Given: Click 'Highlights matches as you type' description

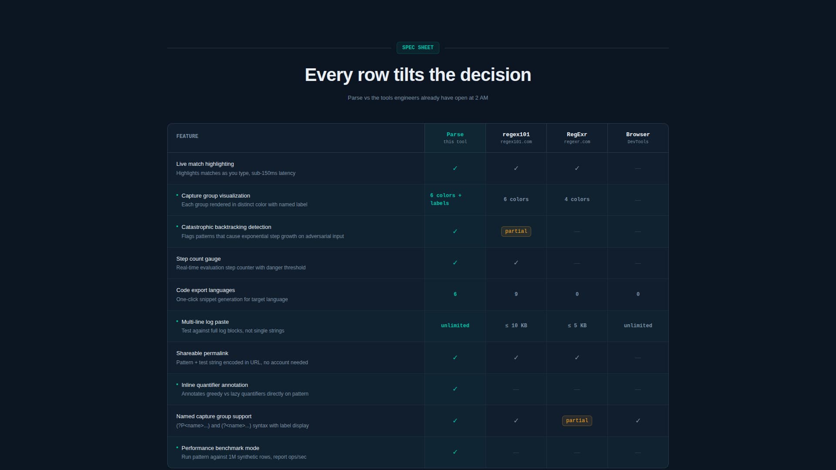Looking at the screenshot, I should tap(236, 173).
